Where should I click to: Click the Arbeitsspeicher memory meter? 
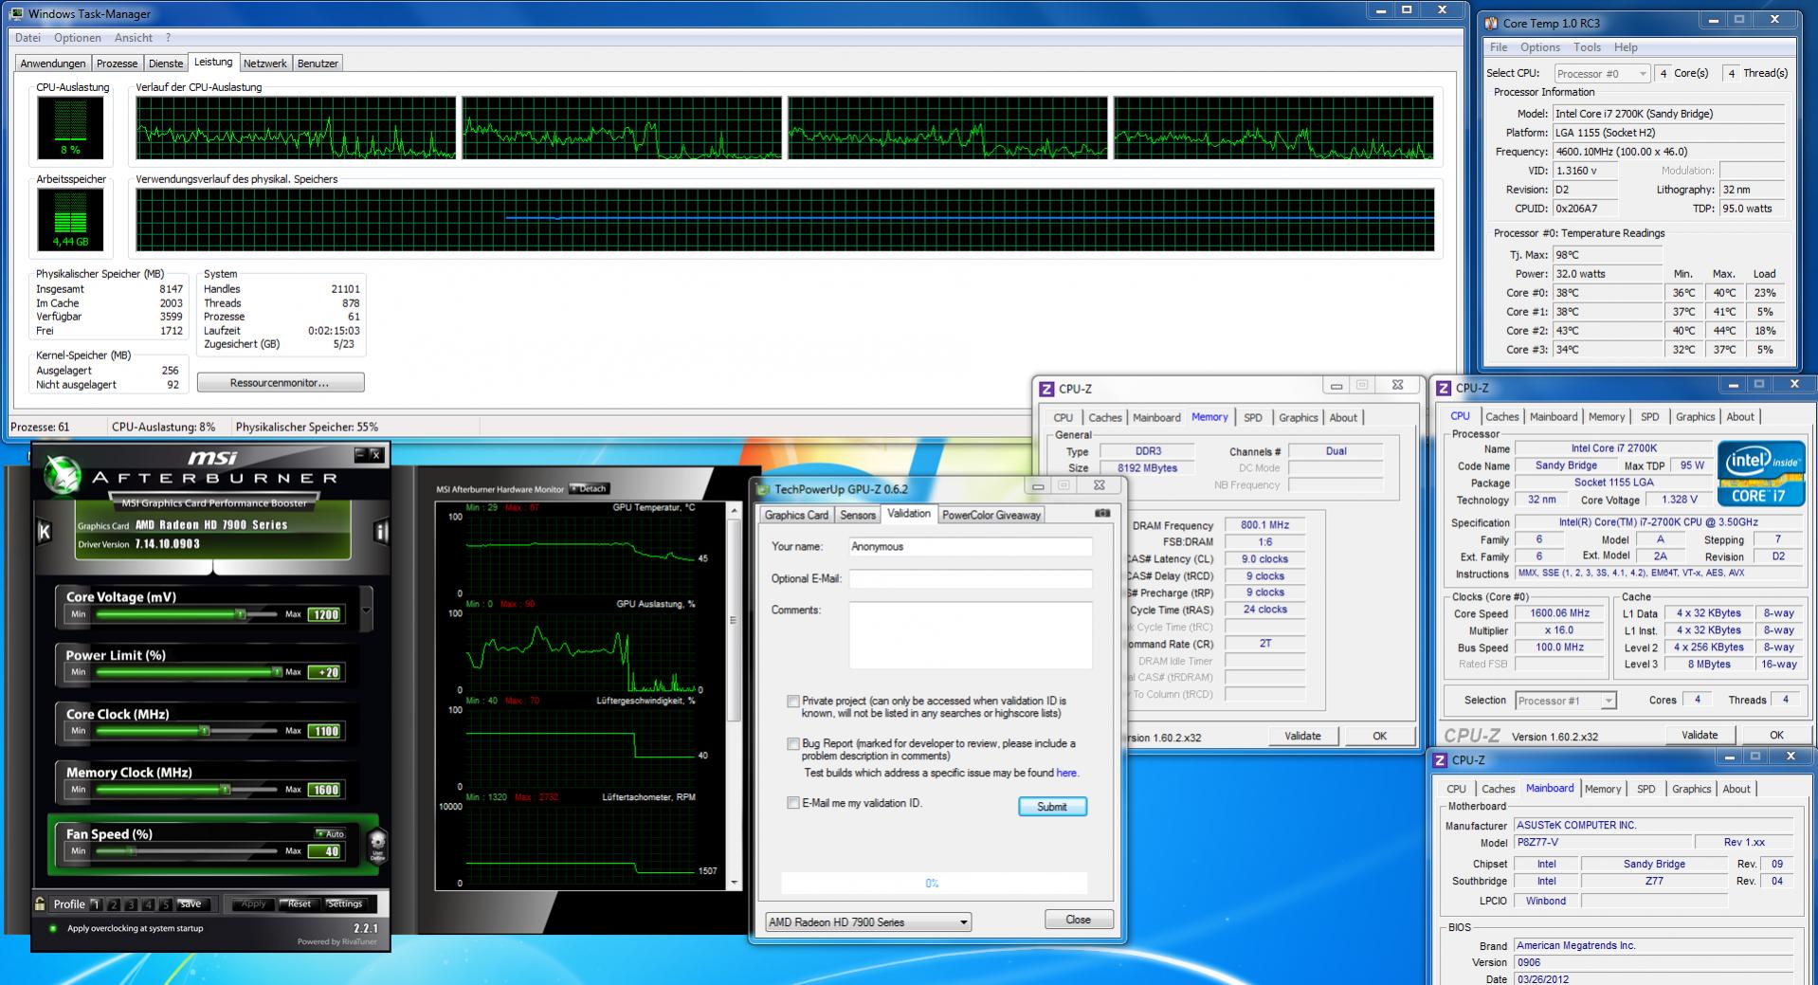70,219
